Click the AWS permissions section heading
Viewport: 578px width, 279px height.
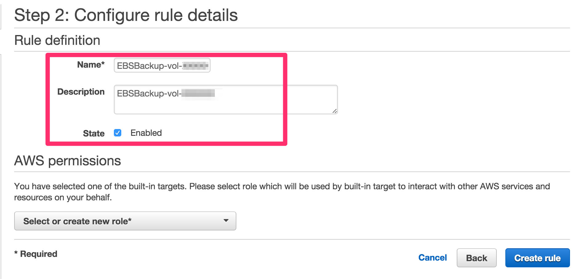coord(68,160)
